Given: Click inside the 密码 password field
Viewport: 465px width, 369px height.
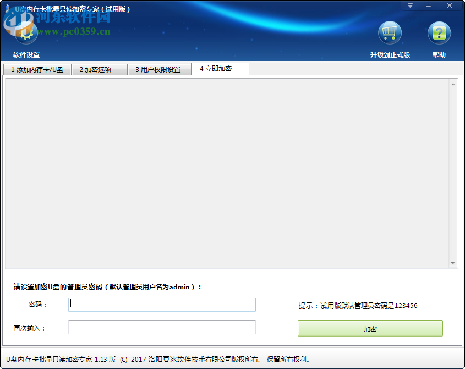Looking at the screenshot, I should click(x=161, y=305).
